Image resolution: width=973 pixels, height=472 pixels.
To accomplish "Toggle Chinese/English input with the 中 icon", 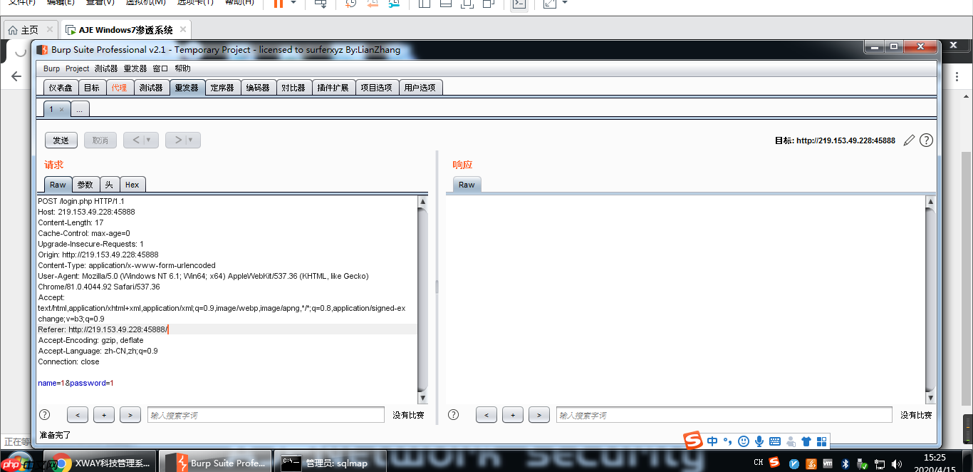I will click(x=712, y=441).
